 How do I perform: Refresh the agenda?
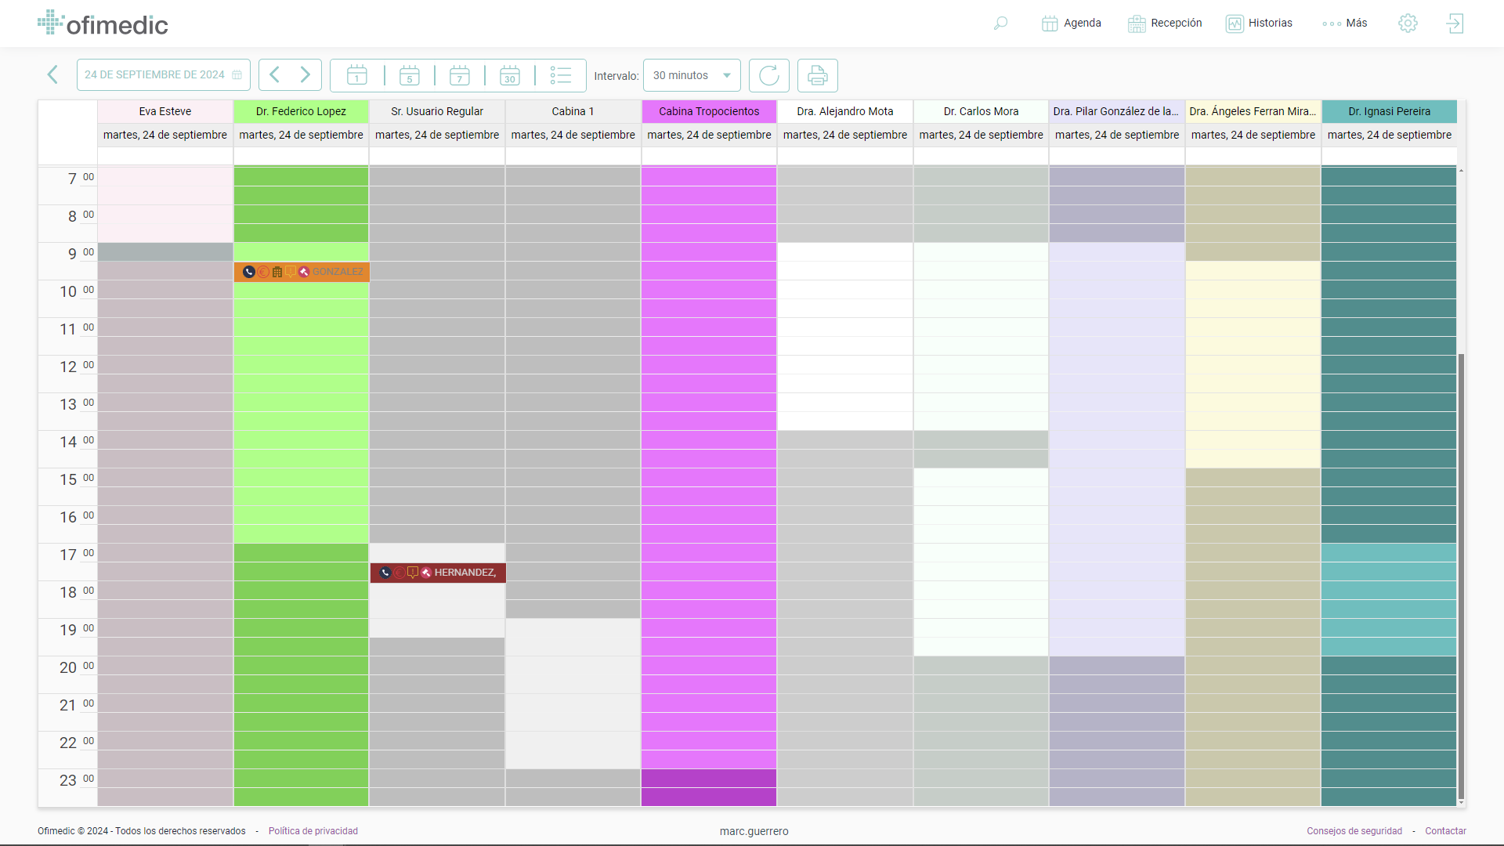click(768, 75)
